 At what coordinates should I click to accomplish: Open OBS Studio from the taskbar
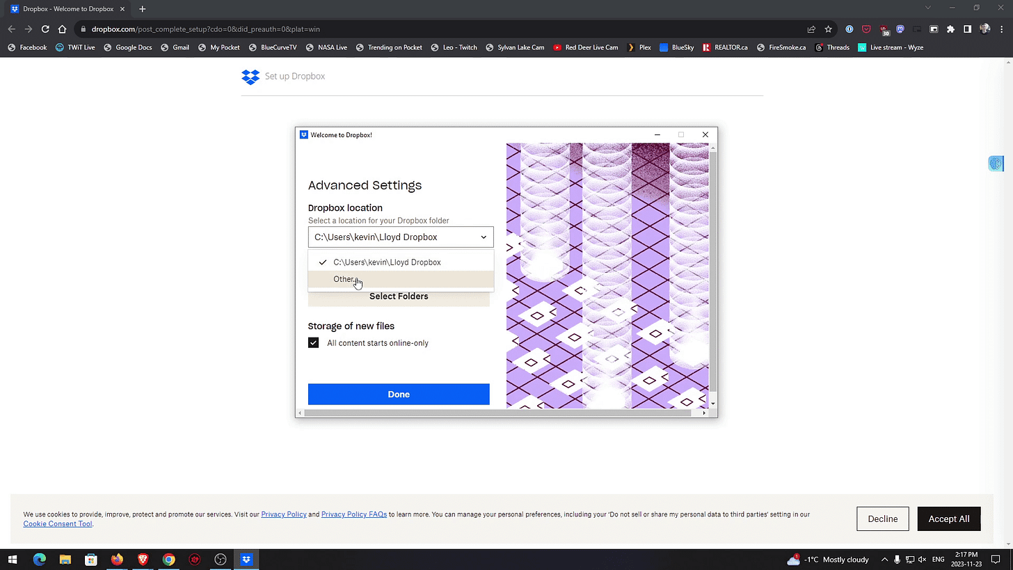point(221,560)
